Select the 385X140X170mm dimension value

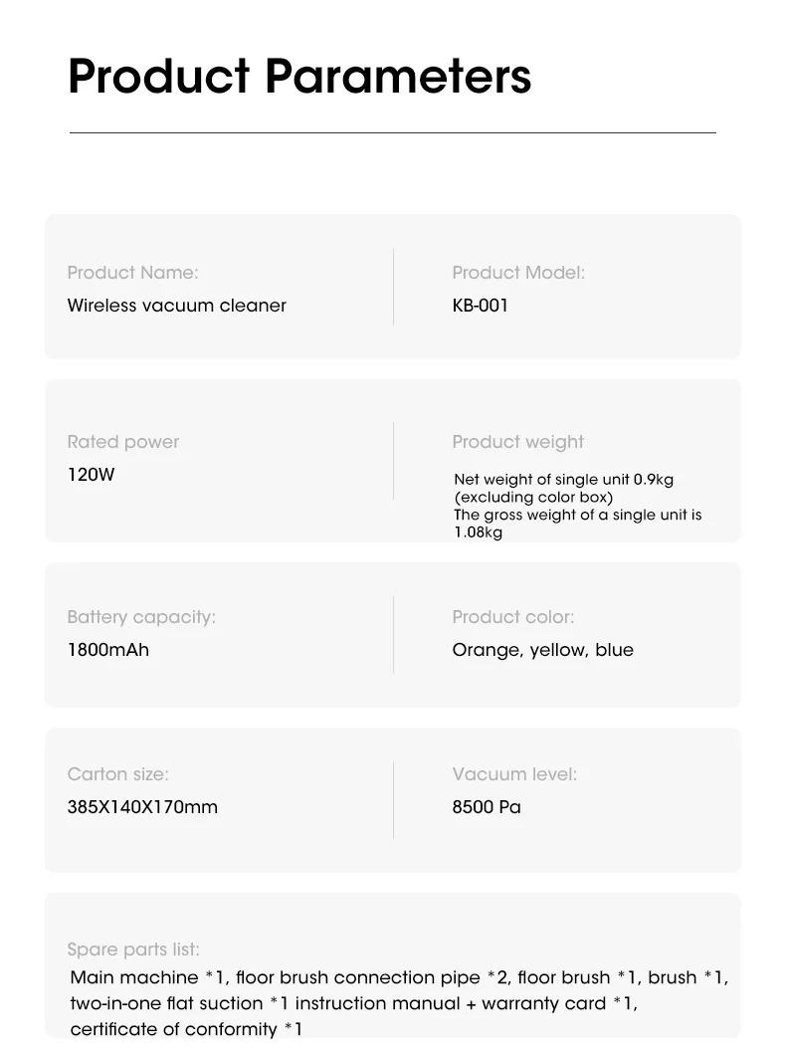142,807
